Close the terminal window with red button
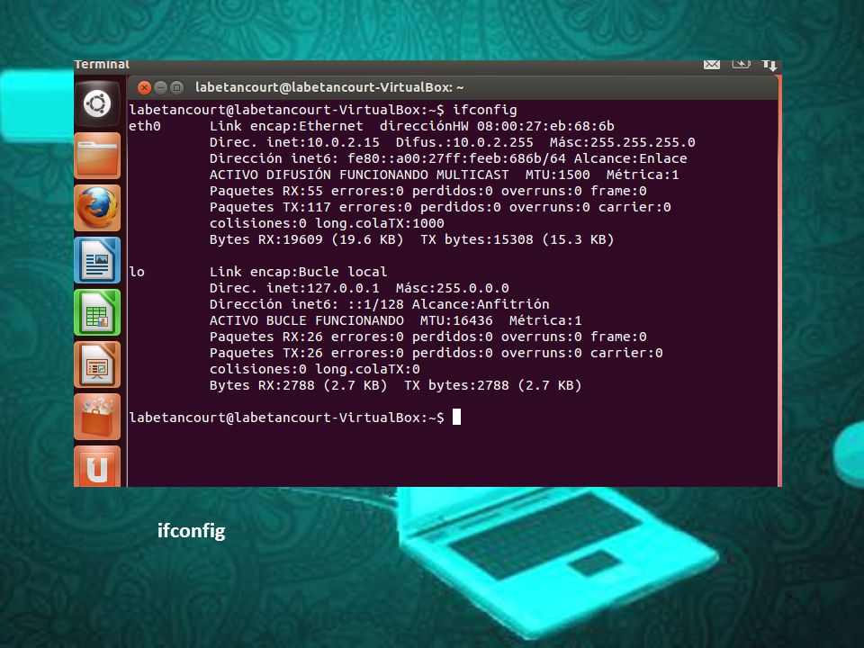The width and height of the screenshot is (864, 648). coord(144,87)
